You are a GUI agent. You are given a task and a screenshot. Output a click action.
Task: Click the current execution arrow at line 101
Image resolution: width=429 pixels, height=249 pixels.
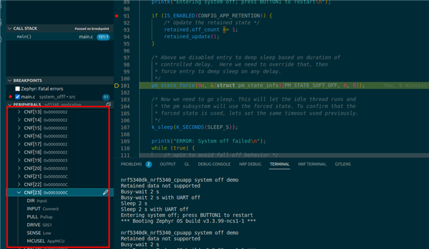click(117, 86)
